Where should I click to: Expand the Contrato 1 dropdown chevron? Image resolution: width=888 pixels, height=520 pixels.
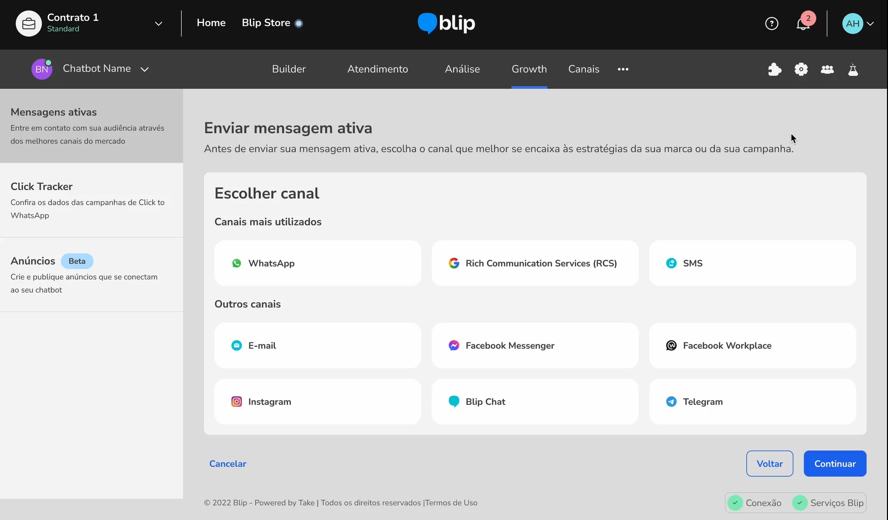click(158, 23)
